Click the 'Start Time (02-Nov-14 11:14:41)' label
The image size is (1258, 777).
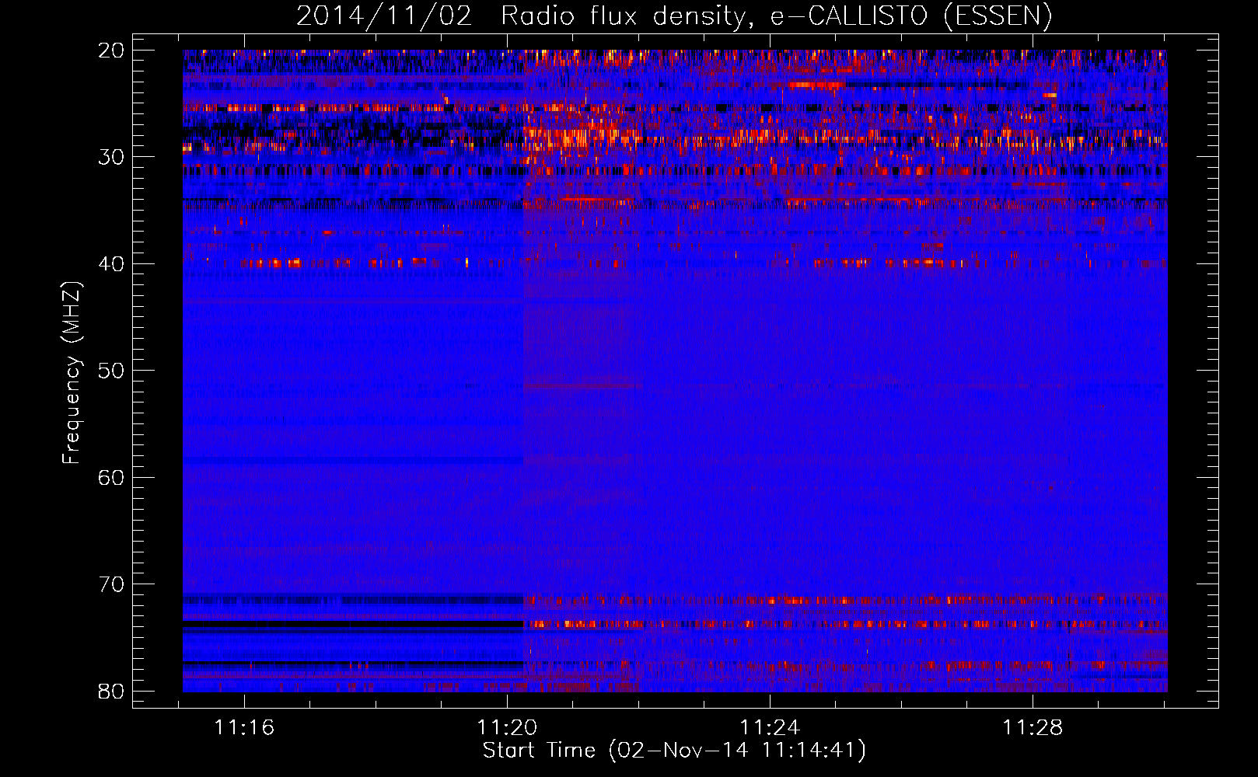point(674,751)
